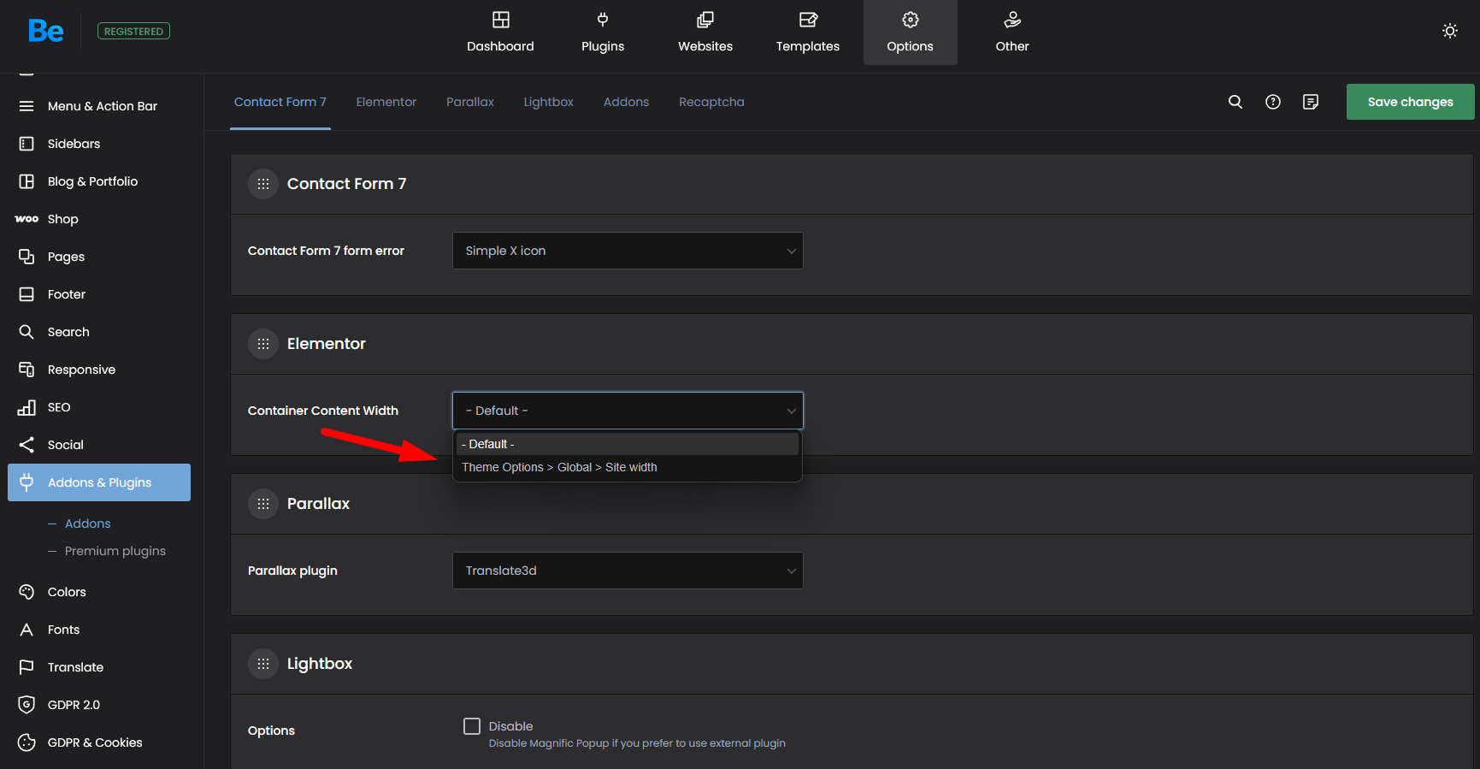
Task: Go to the Templates menu
Action: point(807,33)
